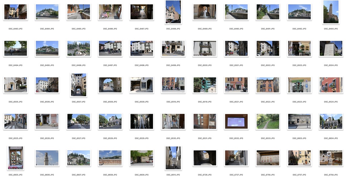Pick the archway photo DSC_6489.JPG thumbnail
The width and height of the screenshot is (346, 181).
(x=205, y=12)
